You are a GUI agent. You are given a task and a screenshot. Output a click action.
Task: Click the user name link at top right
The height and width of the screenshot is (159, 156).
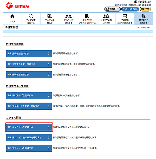pos(142,2)
